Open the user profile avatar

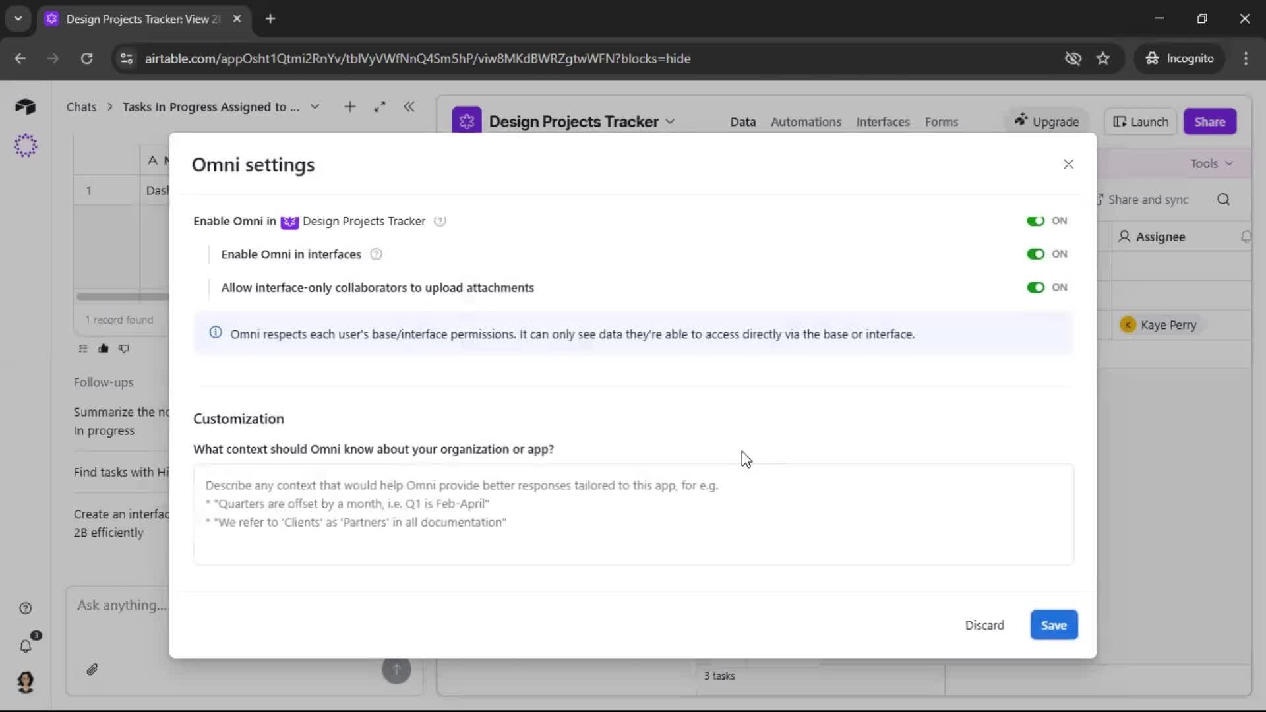point(26,682)
